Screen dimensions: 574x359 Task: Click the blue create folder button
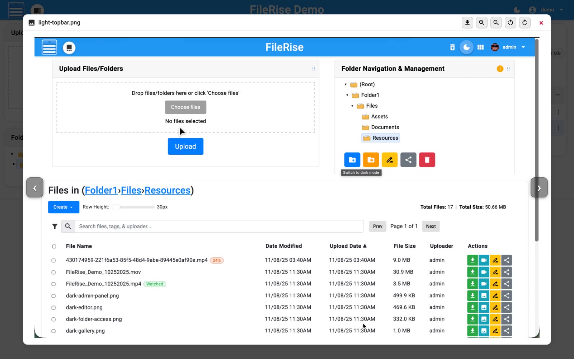(x=352, y=160)
